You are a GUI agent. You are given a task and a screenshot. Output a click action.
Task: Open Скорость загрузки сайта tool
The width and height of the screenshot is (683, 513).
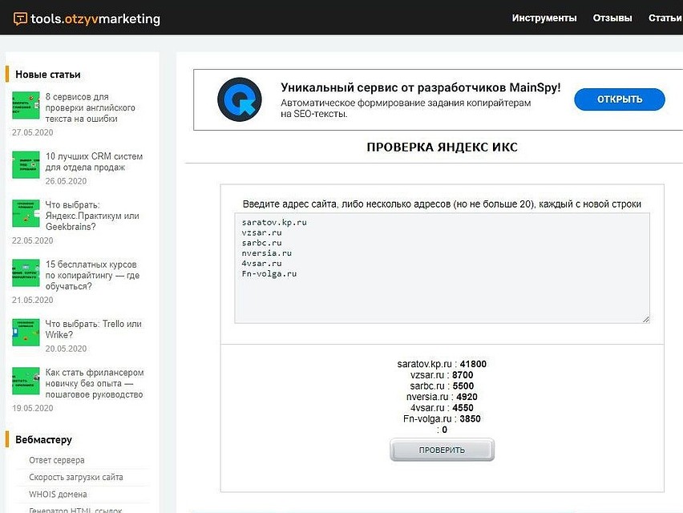coord(76,477)
